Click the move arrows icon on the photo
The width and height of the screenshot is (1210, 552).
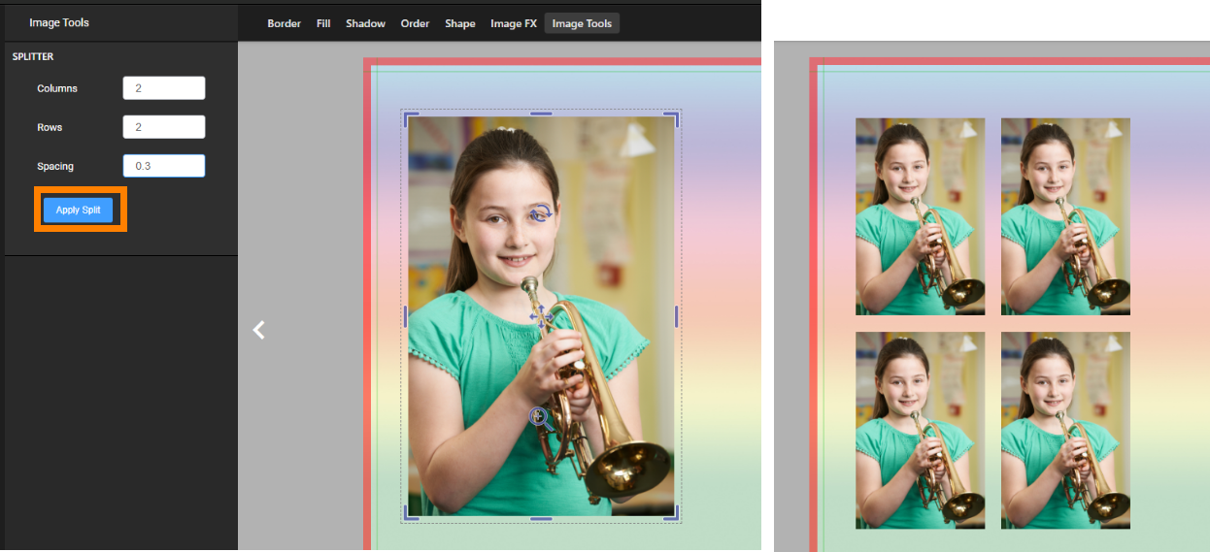541,315
